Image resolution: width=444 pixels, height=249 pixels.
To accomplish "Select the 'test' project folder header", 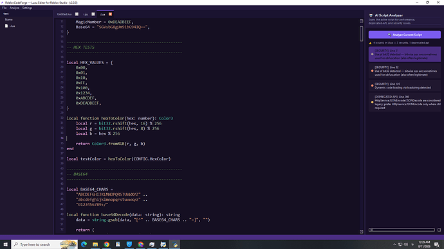I will click(x=6, y=13).
